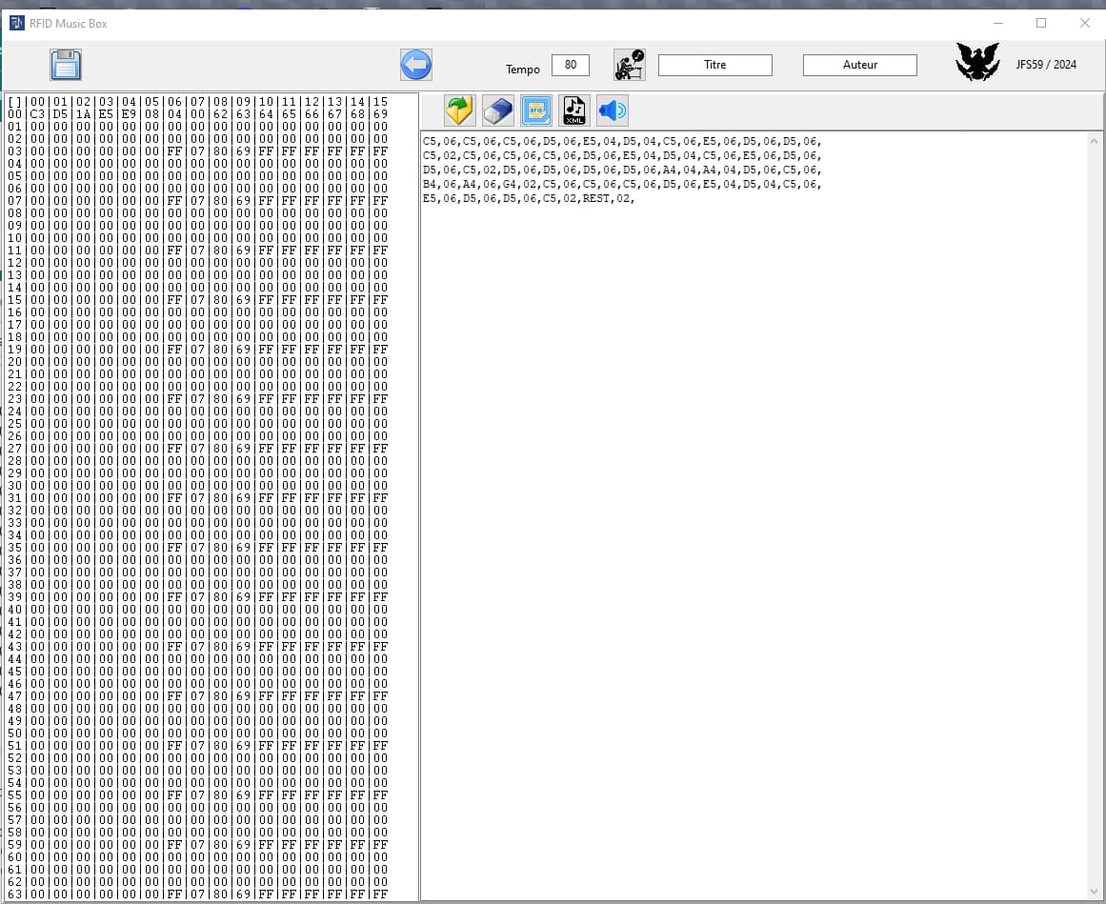Select cell E9 in row 00
The image size is (1106, 904).
[129, 113]
